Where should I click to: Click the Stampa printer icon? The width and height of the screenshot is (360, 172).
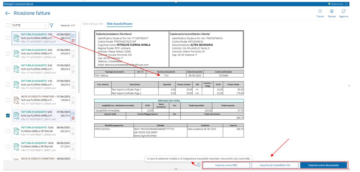click(x=332, y=11)
